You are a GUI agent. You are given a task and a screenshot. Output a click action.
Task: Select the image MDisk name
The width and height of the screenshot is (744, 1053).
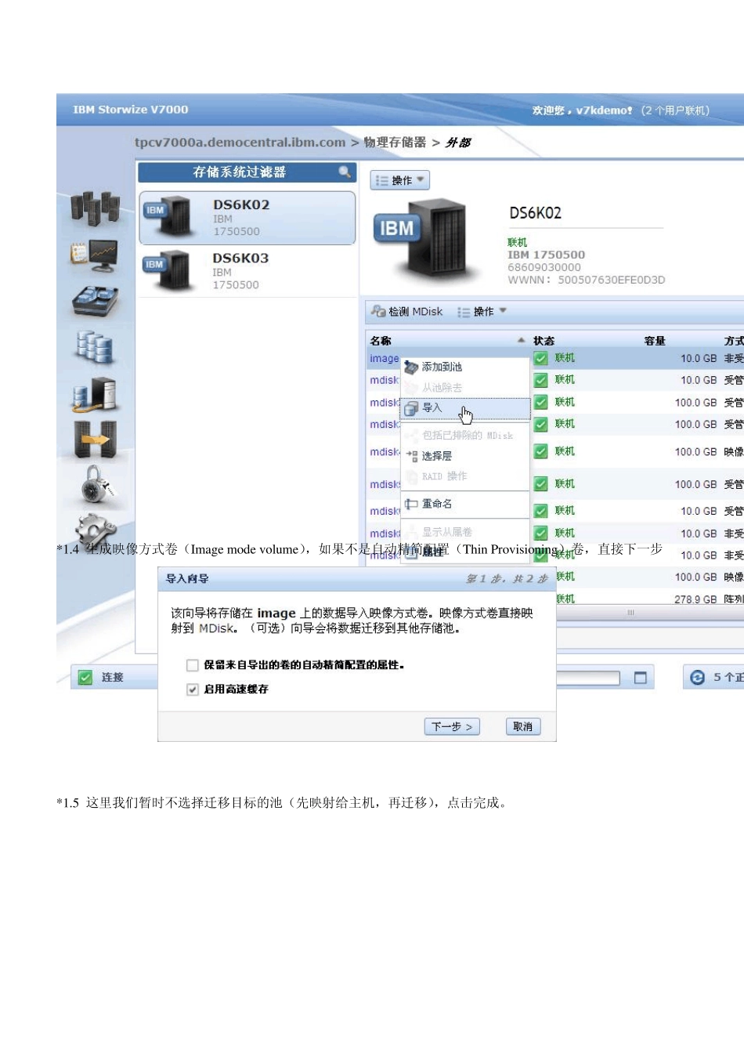coord(385,358)
